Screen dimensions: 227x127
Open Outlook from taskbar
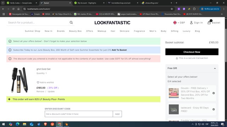pos(32,124)
